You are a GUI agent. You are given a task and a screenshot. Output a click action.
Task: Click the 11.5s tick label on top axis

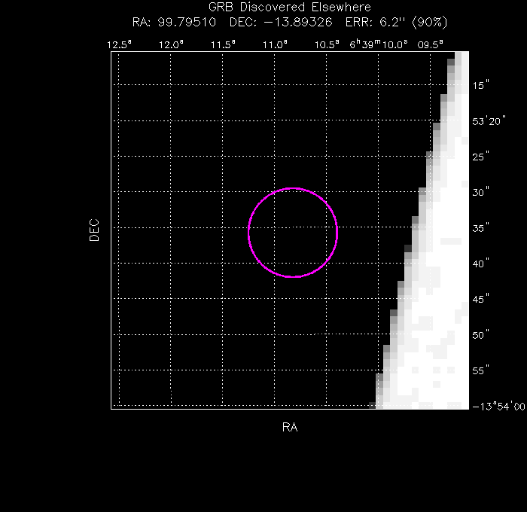point(223,44)
